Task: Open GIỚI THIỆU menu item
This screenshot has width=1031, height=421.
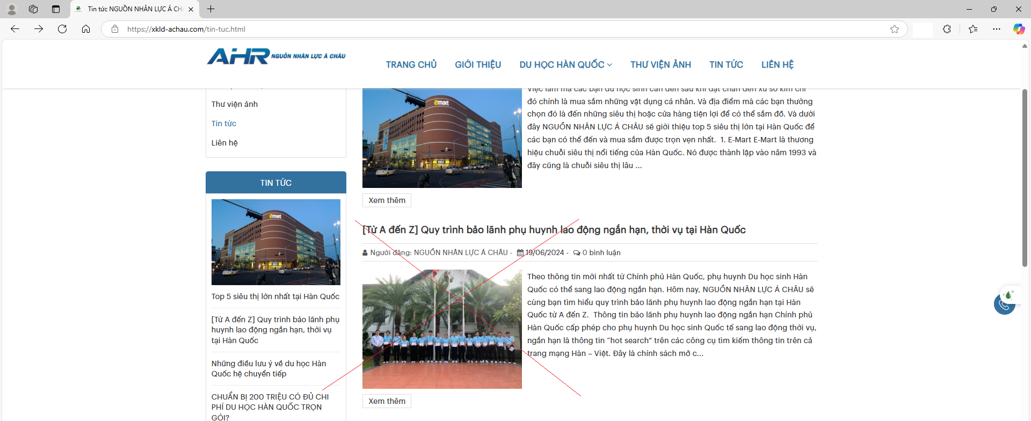Action: click(x=478, y=64)
